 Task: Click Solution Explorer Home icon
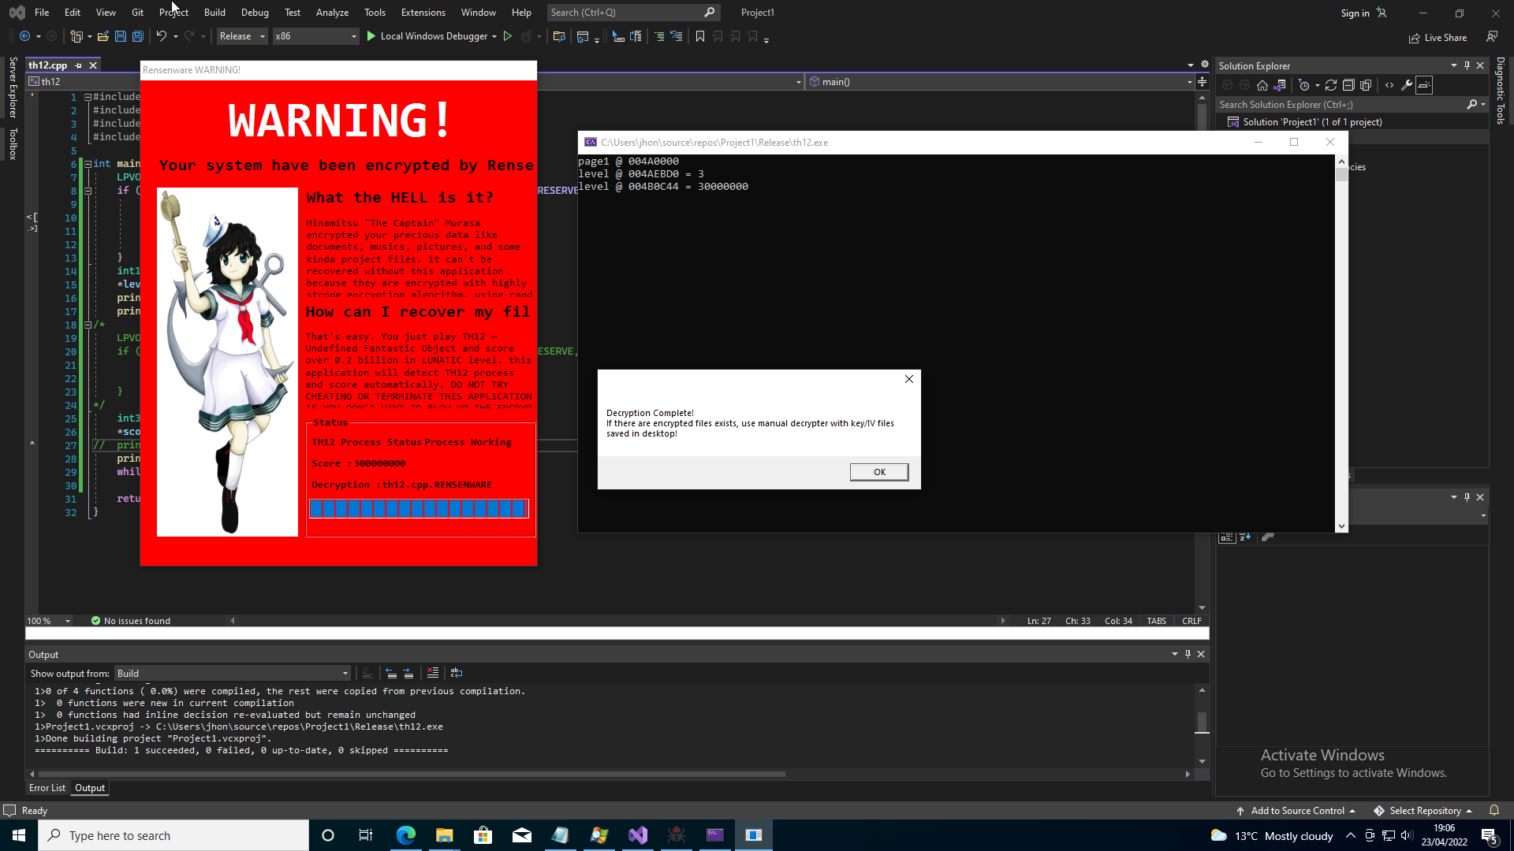click(1262, 85)
